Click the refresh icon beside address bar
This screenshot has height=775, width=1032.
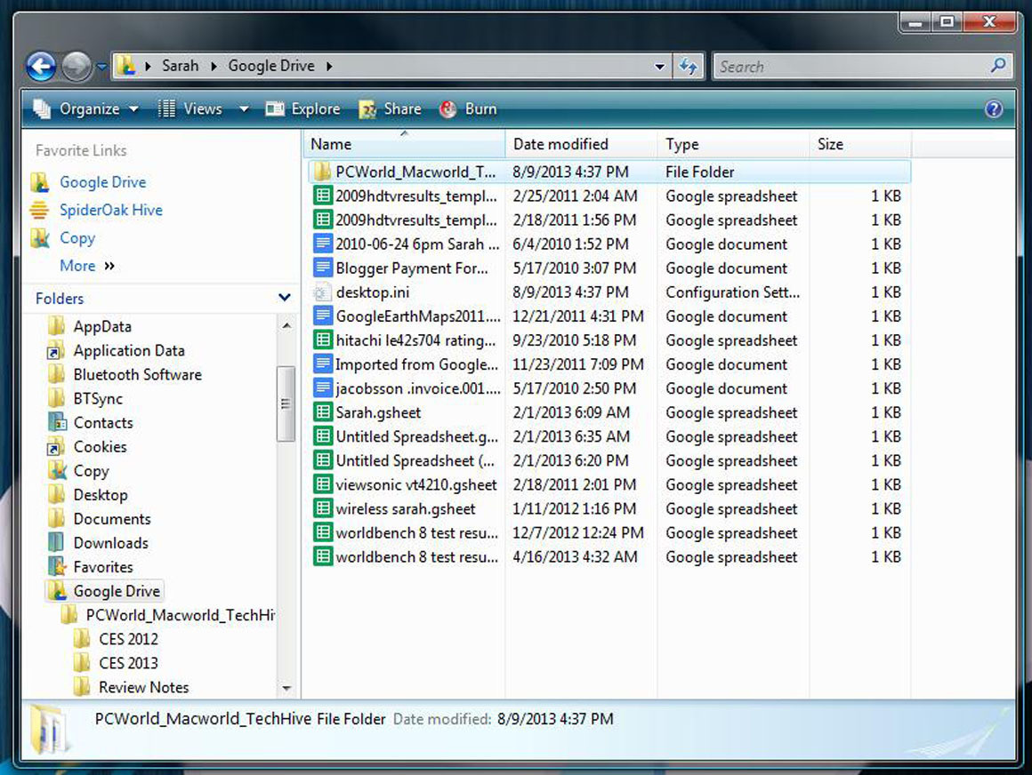pos(688,66)
